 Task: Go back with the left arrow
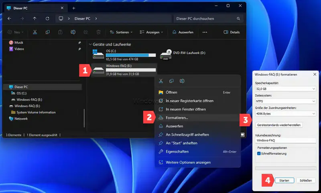pyautogui.click(x=9, y=18)
